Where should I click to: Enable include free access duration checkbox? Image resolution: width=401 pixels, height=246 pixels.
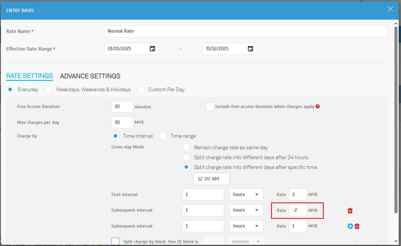[210, 107]
